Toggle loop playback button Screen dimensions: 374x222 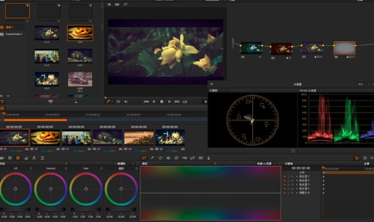[185, 102]
